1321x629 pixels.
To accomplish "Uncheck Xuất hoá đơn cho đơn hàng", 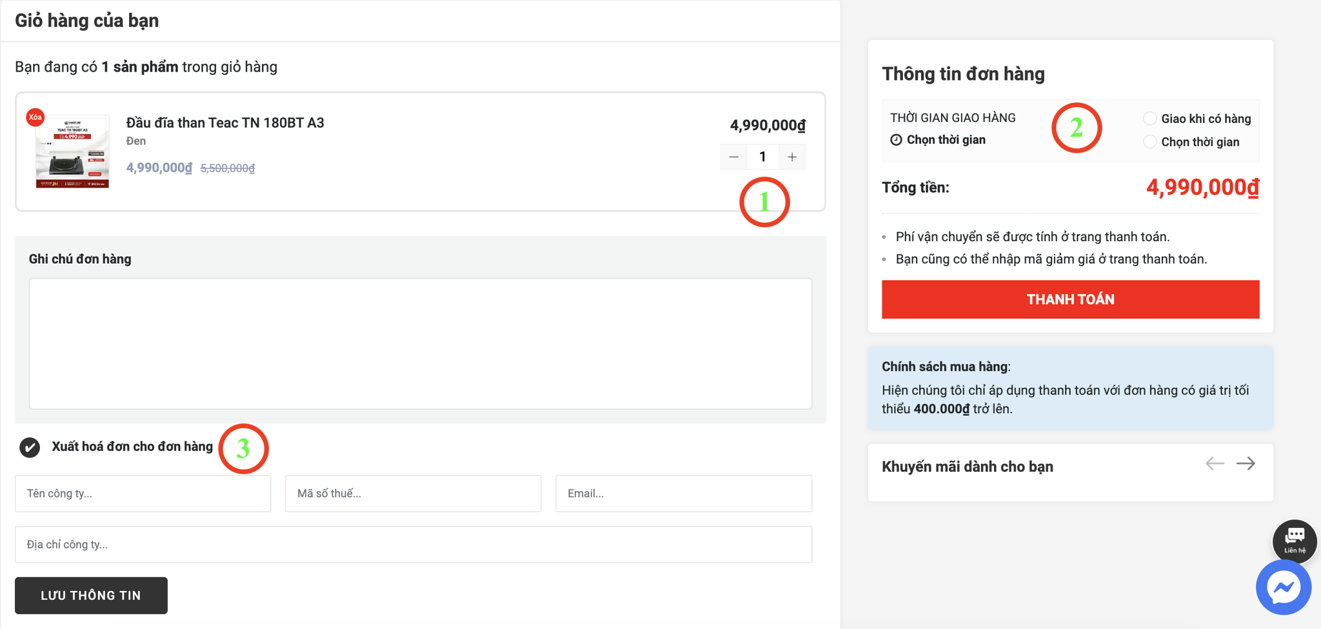I will [30, 447].
